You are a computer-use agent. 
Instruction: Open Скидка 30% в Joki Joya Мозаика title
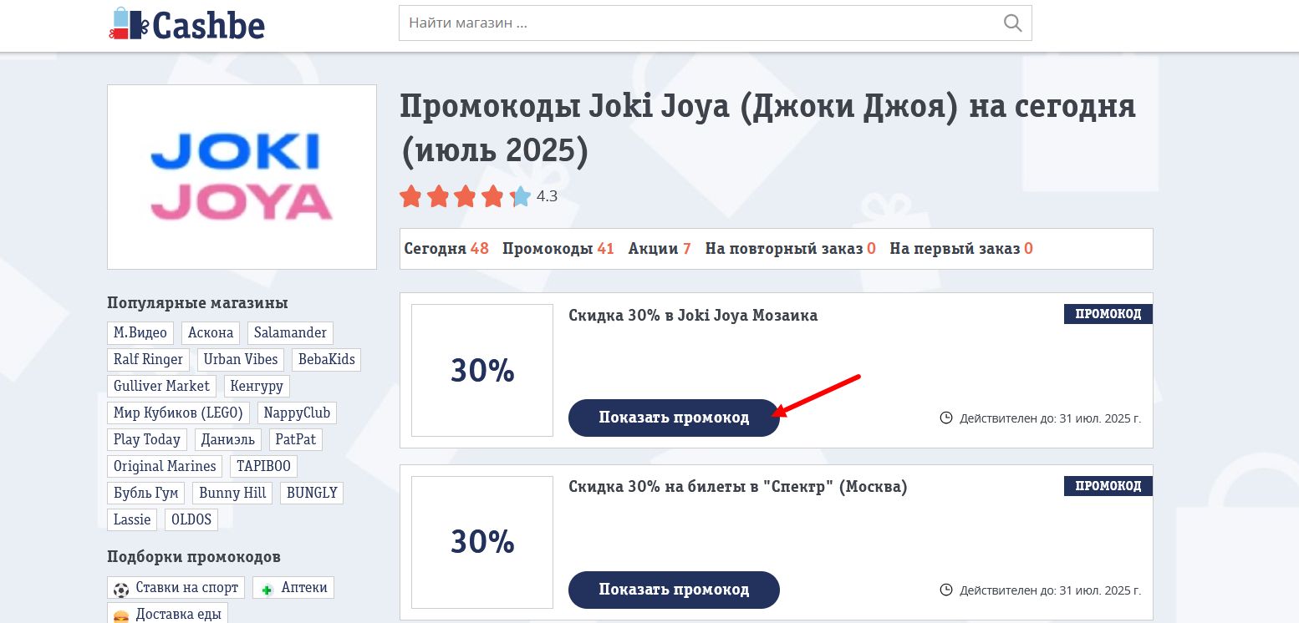tap(693, 316)
